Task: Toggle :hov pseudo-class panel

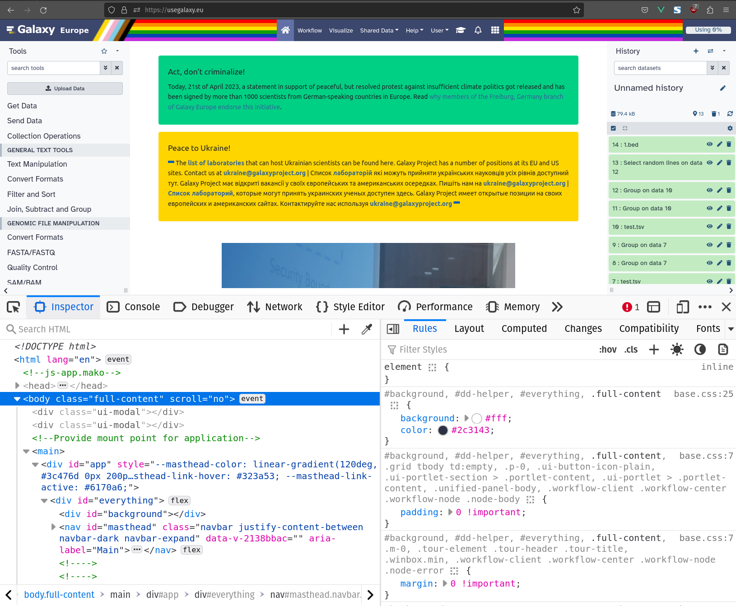Action: 608,349
